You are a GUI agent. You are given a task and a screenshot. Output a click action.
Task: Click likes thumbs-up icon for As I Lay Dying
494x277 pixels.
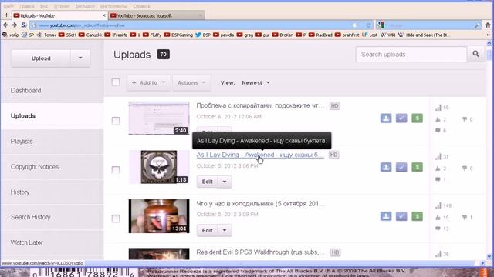pyautogui.click(x=438, y=169)
